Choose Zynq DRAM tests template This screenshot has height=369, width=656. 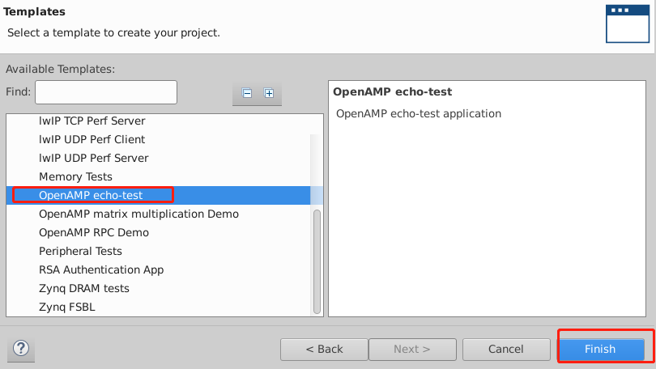click(84, 288)
